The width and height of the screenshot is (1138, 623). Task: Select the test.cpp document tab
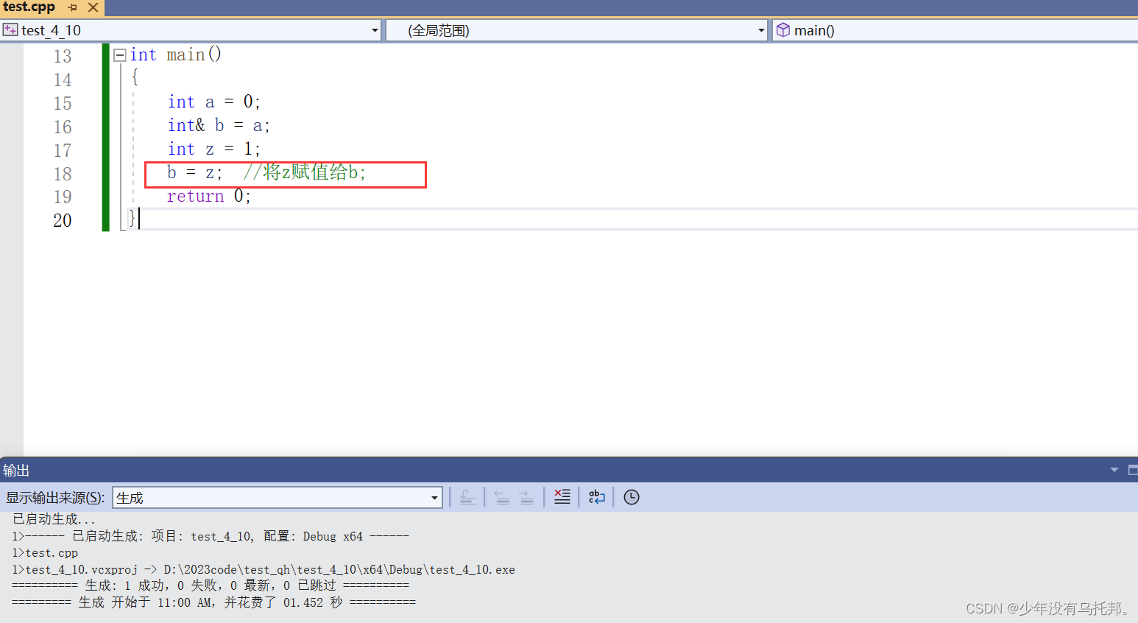[29, 7]
